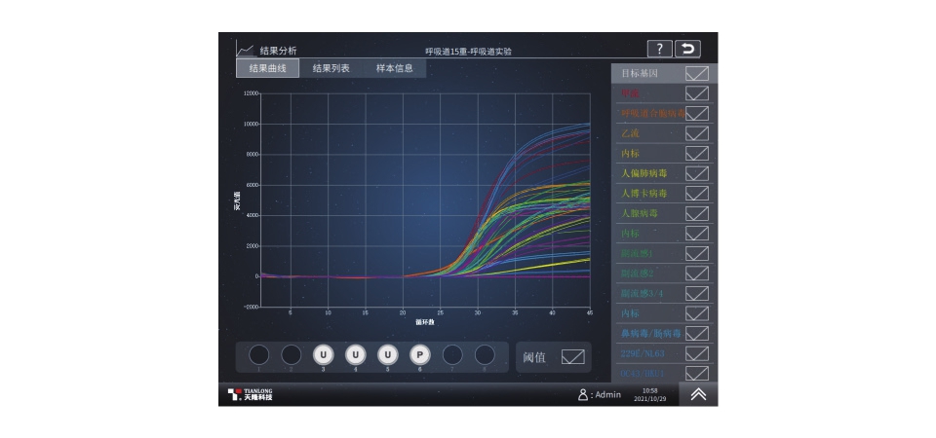Toggle the 目标基因 select-all checkbox
936x438 pixels.
click(x=697, y=73)
